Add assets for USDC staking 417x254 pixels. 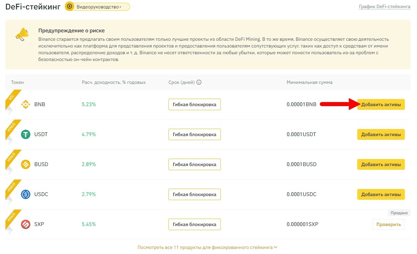[381, 194]
